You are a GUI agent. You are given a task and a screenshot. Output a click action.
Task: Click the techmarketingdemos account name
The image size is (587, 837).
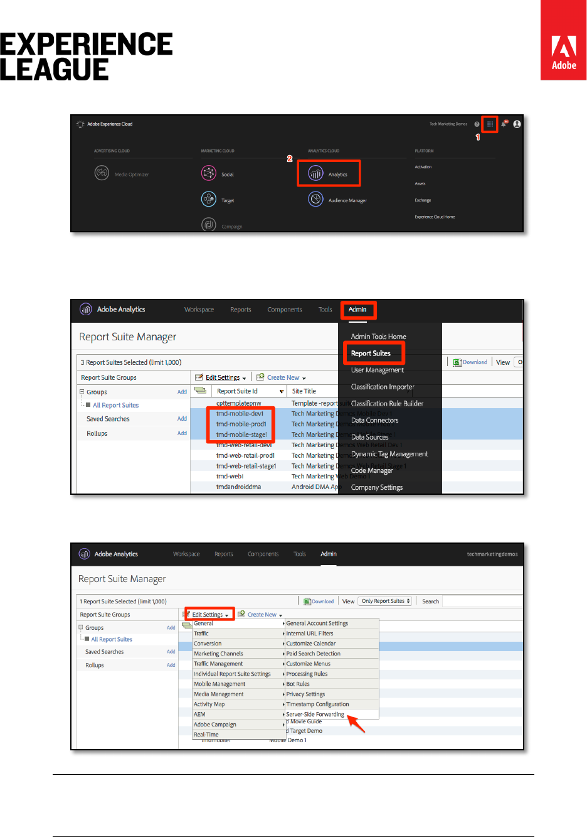pyautogui.click(x=492, y=554)
